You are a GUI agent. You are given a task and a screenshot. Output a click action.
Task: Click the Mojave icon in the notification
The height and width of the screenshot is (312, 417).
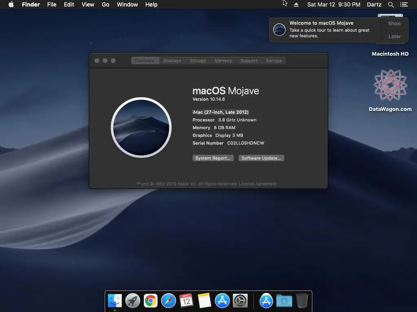coord(279,29)
